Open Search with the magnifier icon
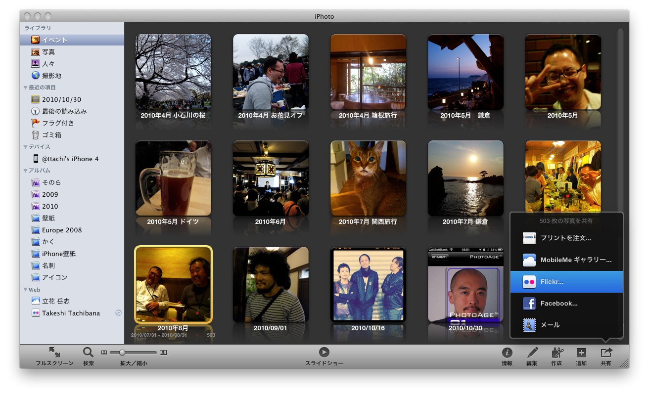649x398 pixels. point(88,352)
